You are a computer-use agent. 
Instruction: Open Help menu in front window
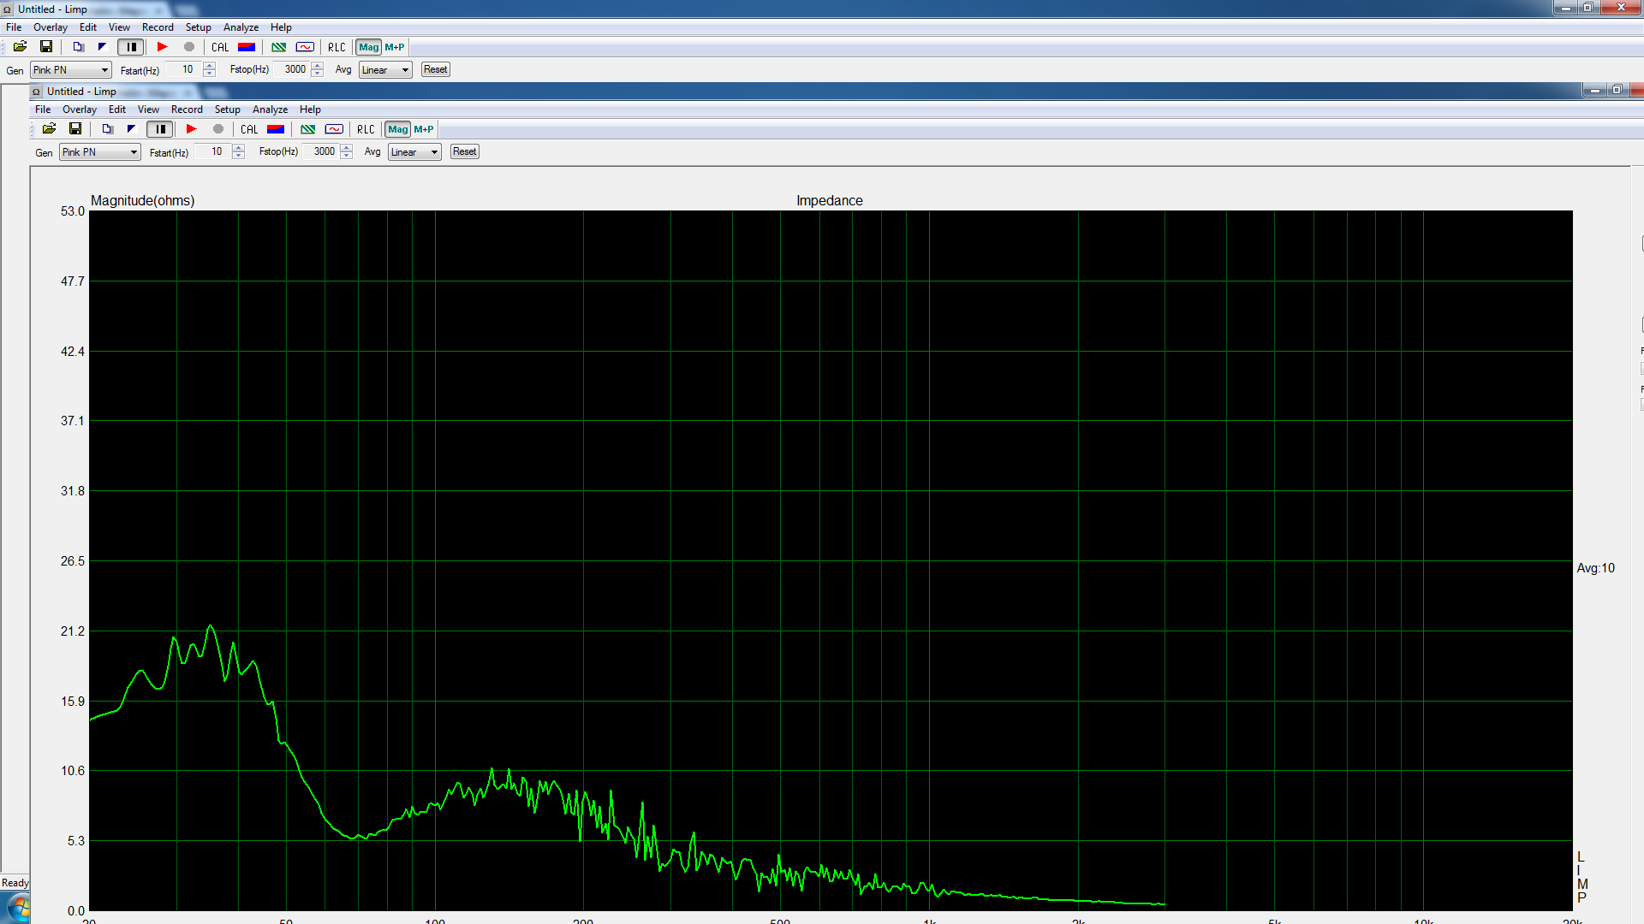(310, 110)
